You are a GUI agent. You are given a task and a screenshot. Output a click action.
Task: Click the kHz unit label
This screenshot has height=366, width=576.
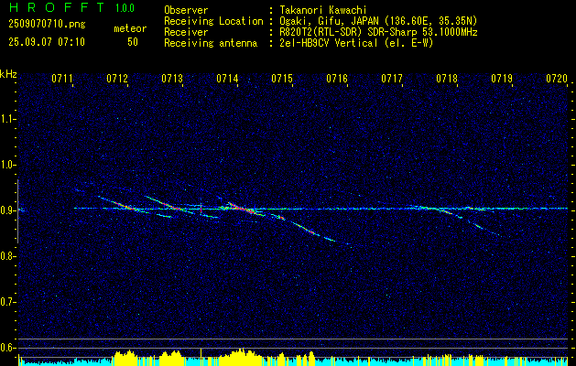[8, 73]
